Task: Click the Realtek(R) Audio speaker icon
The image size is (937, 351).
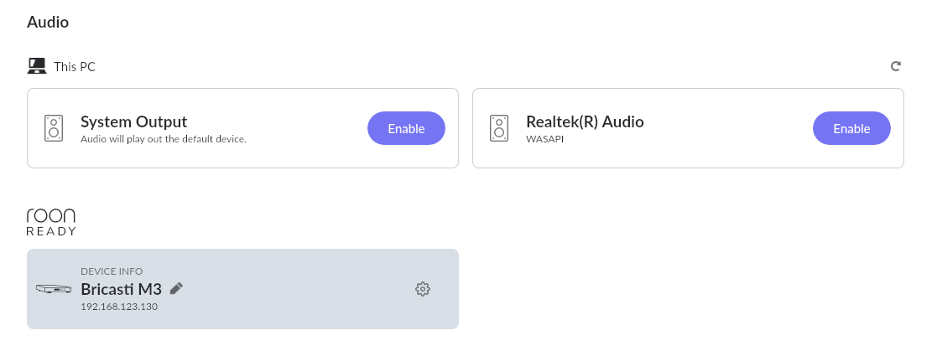Action: coord(499,128)
